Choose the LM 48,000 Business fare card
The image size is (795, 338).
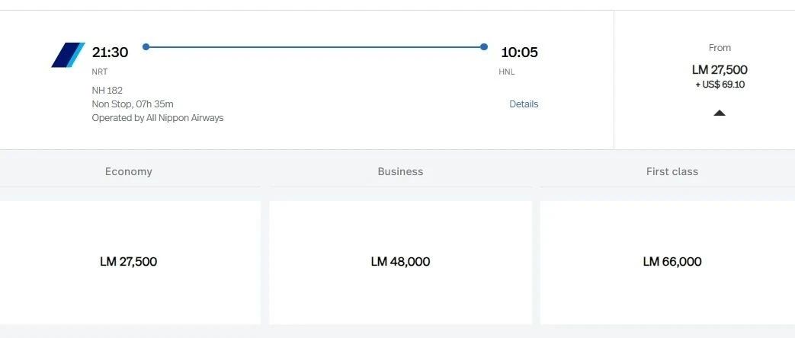400,262
